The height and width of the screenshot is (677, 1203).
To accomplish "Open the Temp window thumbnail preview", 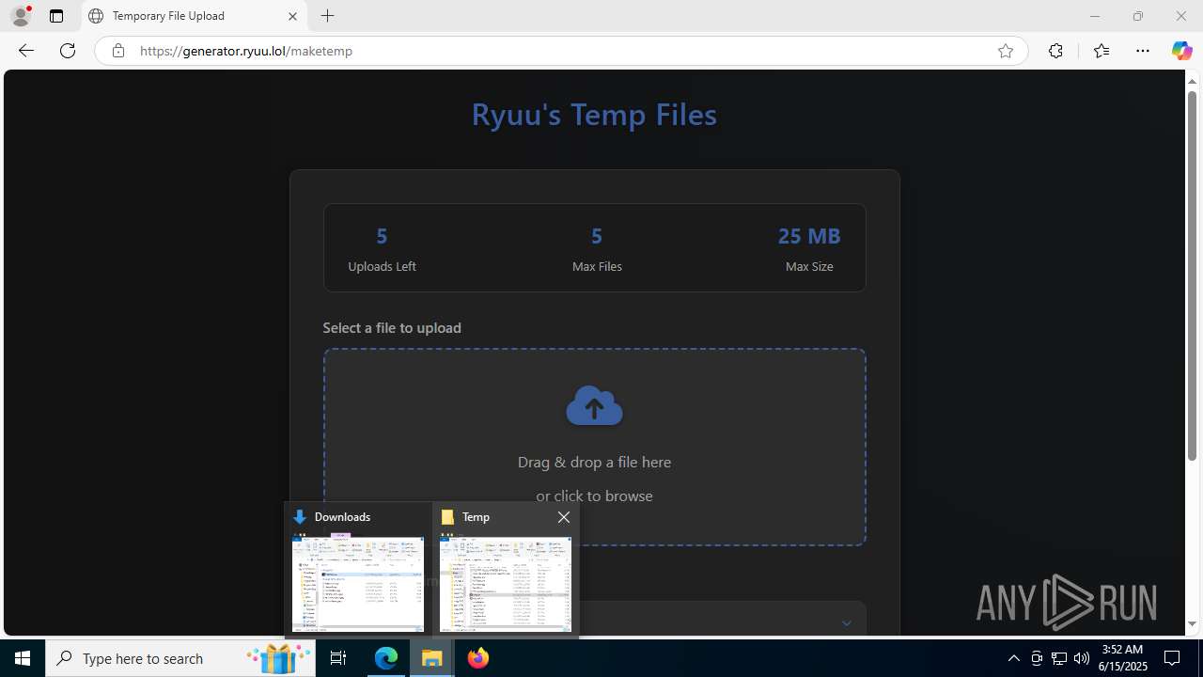I will pyautogui.click(x=506, y=583).
